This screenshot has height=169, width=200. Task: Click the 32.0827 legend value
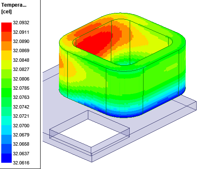[21, 69]
